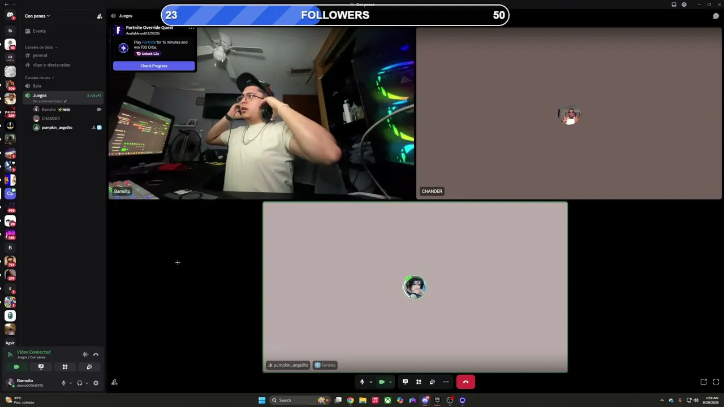Open the chat panel icon at top right
The width and height of the screenshot is (724, 407).
(x=716, y=16)
